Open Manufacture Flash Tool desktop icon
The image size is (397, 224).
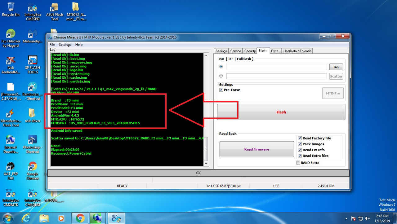click(x=11, y=118)
